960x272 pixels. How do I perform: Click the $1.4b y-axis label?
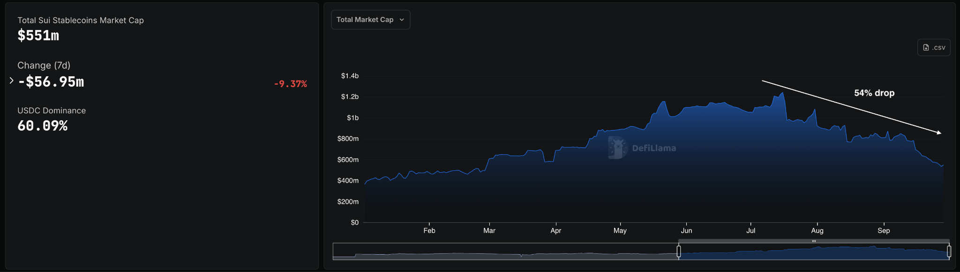click(x=350, y=76)
